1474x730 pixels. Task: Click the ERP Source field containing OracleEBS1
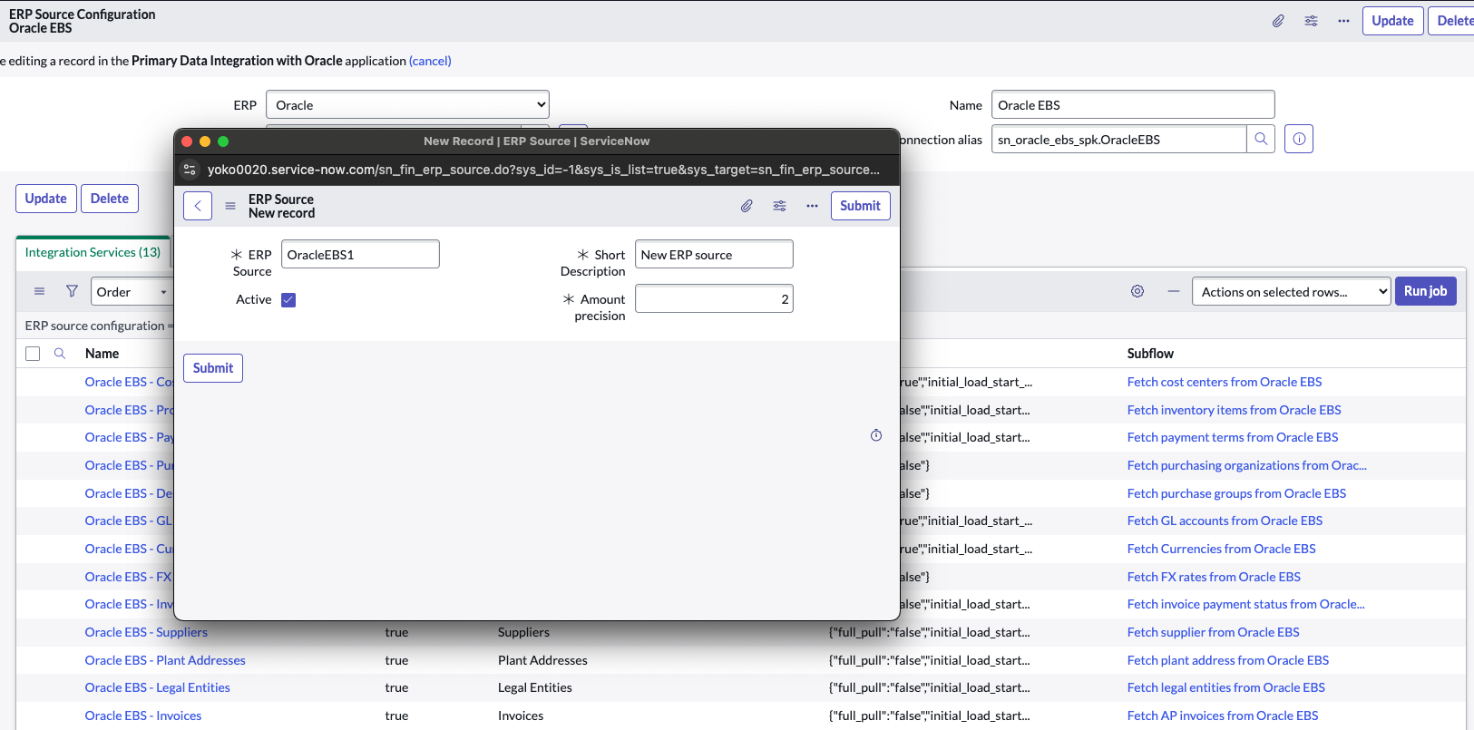click(x=360, y=254)
